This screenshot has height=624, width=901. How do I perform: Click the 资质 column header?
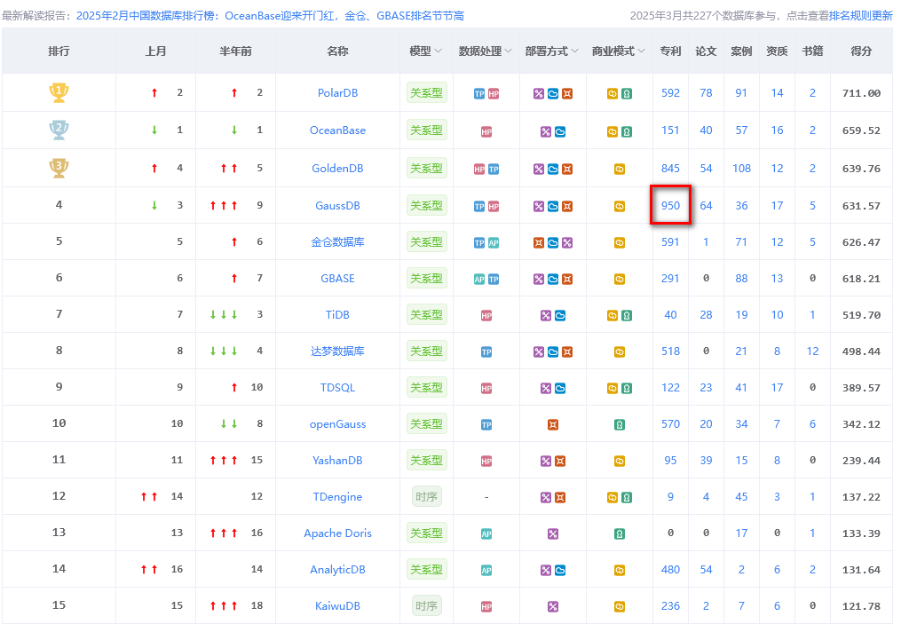click(777, 51)
